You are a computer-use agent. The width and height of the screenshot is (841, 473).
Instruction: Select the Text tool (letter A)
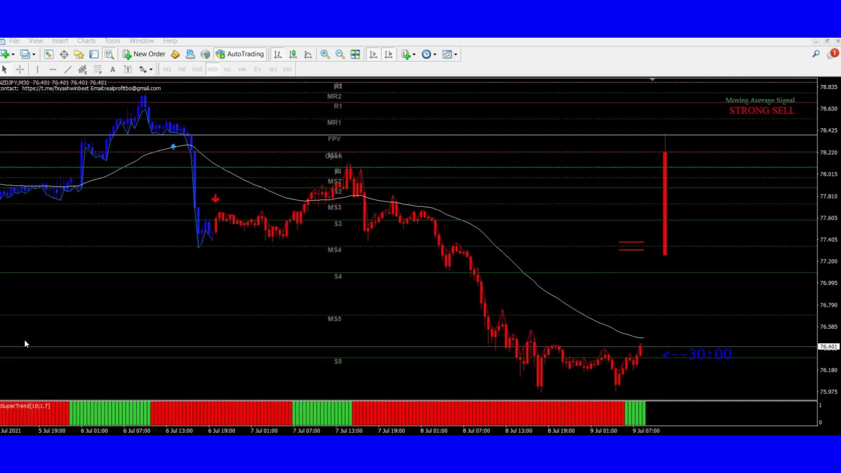113,69
